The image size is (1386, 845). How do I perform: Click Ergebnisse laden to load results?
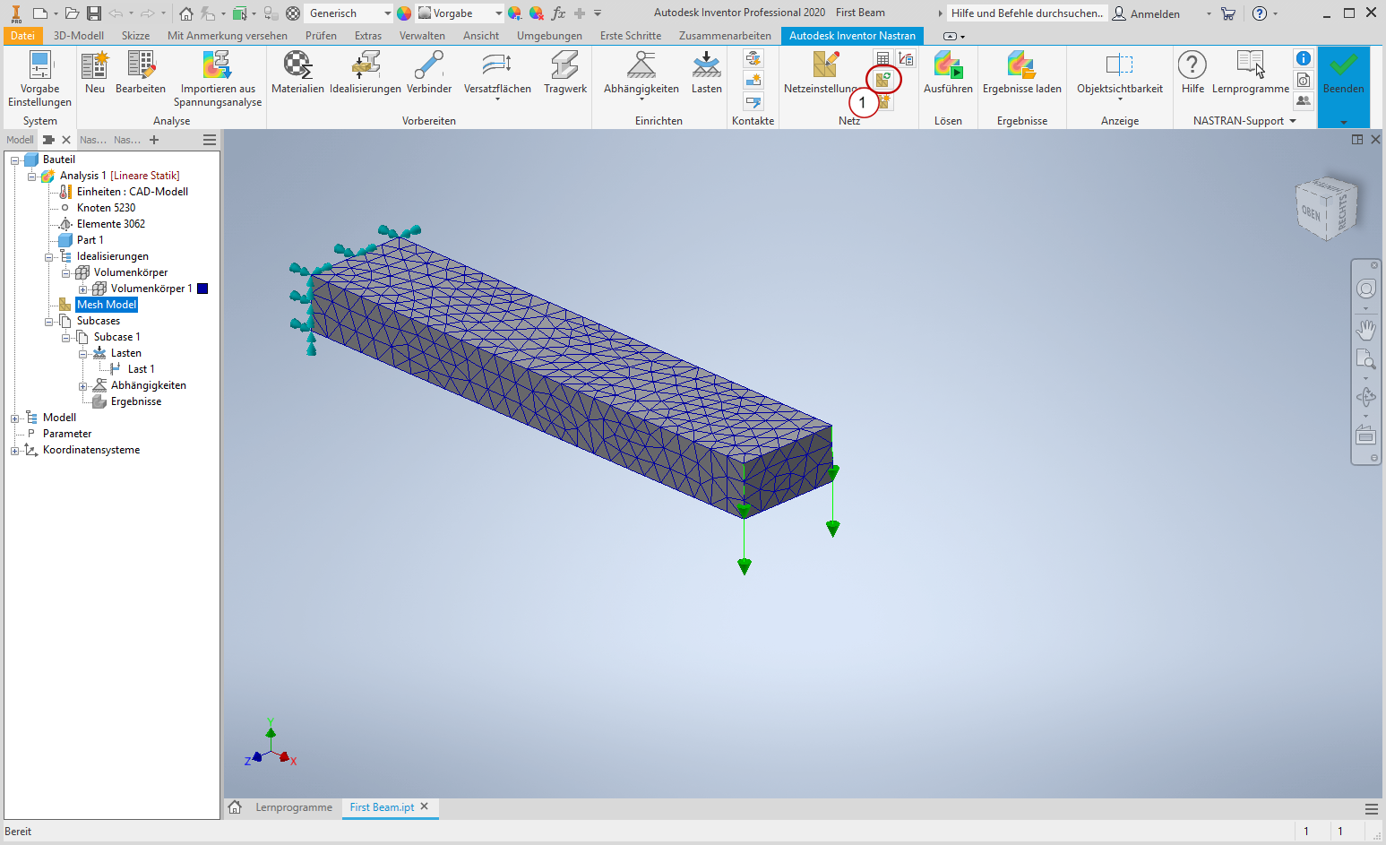point(1022,72)
